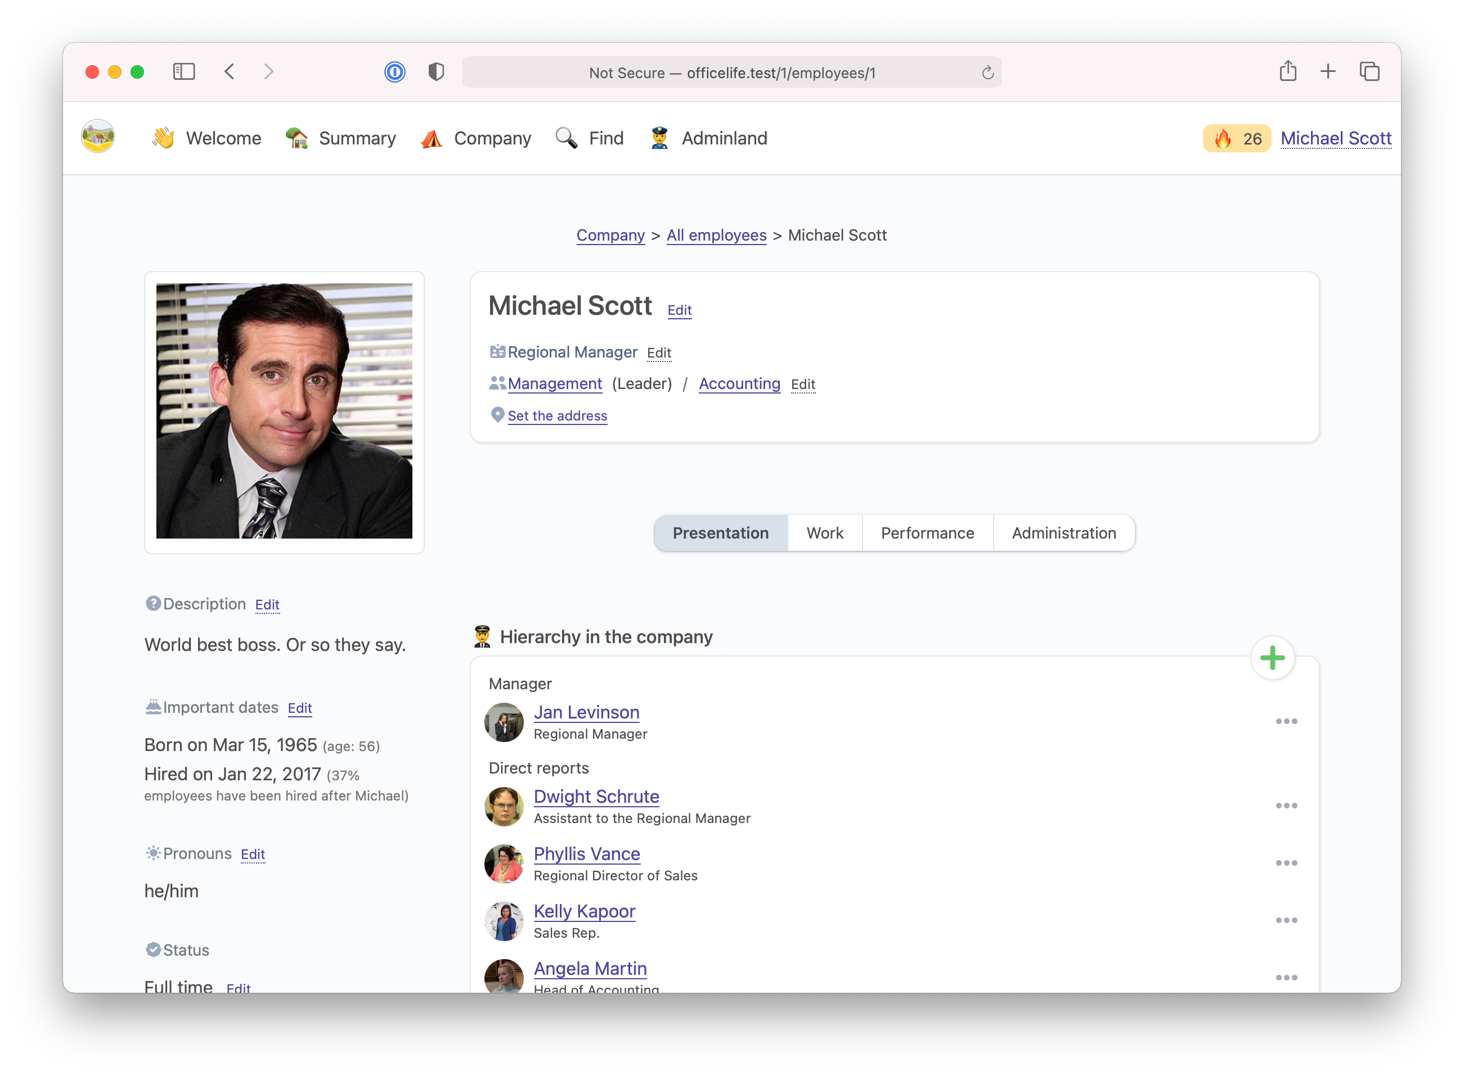1464x1076 pixels.
Task: Open the All employees breadcrumb link
Action: (x=716, y=235)
